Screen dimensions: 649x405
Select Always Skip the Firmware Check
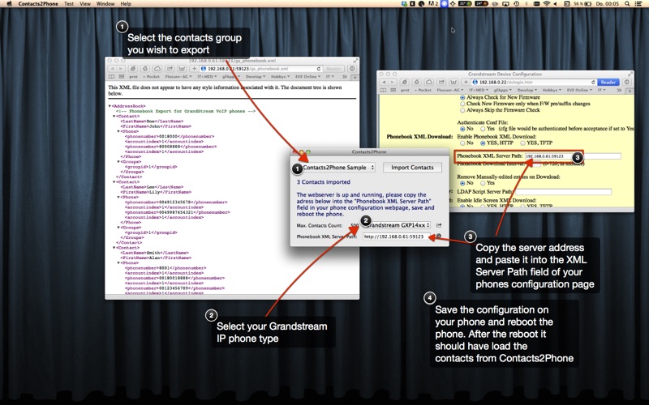pyautogui.click(x=462, y=110)
